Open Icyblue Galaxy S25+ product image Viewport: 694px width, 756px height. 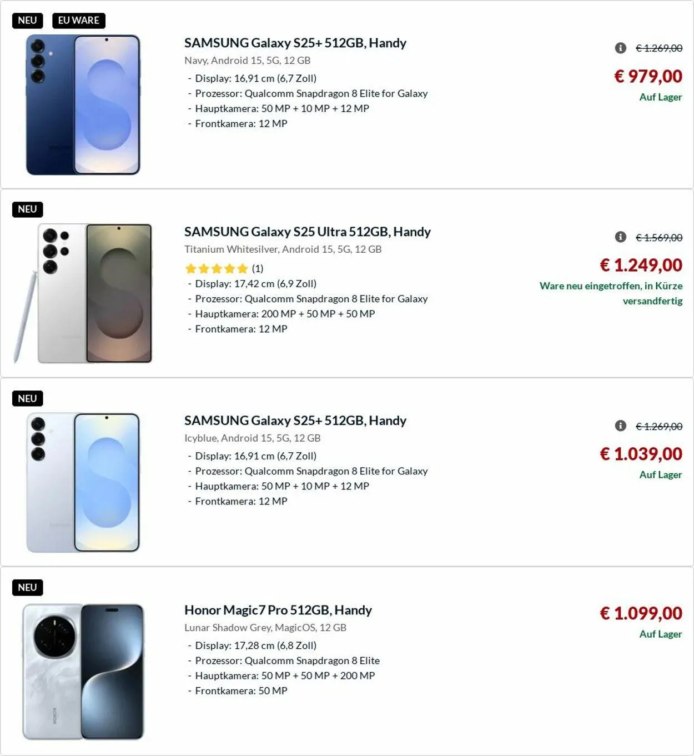click(83, 483)
